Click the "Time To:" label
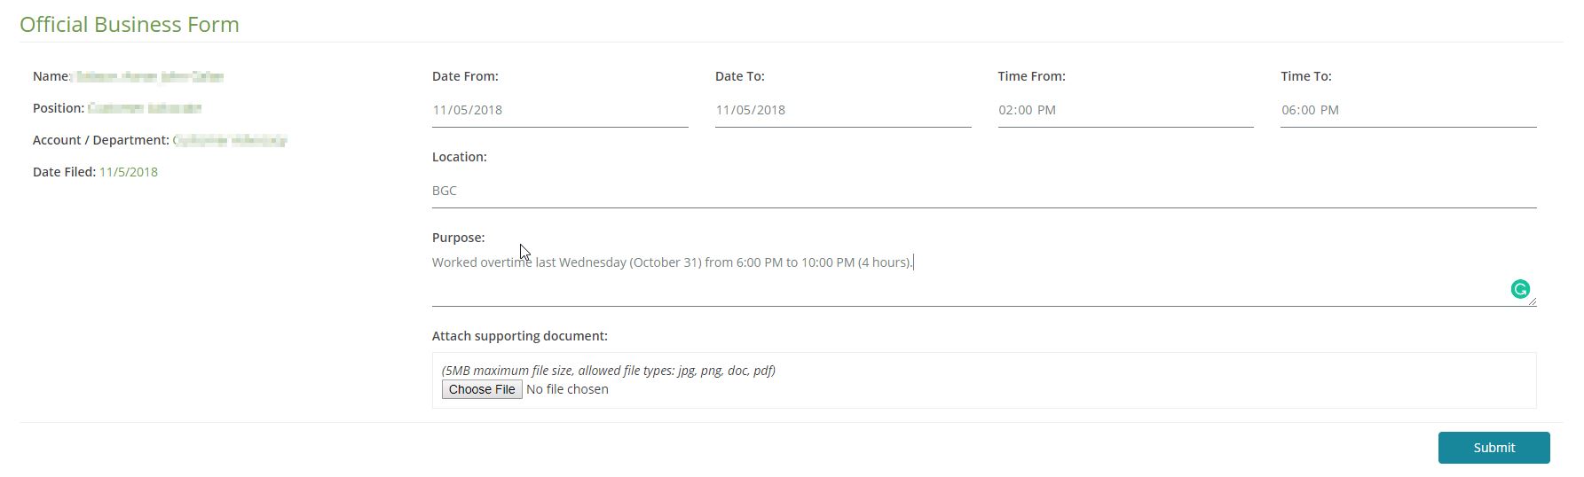This screenshot has width=1584, height=477. coord(1305,76)
